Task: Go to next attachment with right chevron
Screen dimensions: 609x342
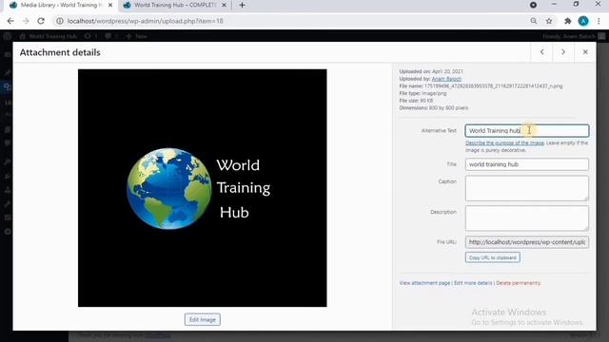Action: [563, 52]
